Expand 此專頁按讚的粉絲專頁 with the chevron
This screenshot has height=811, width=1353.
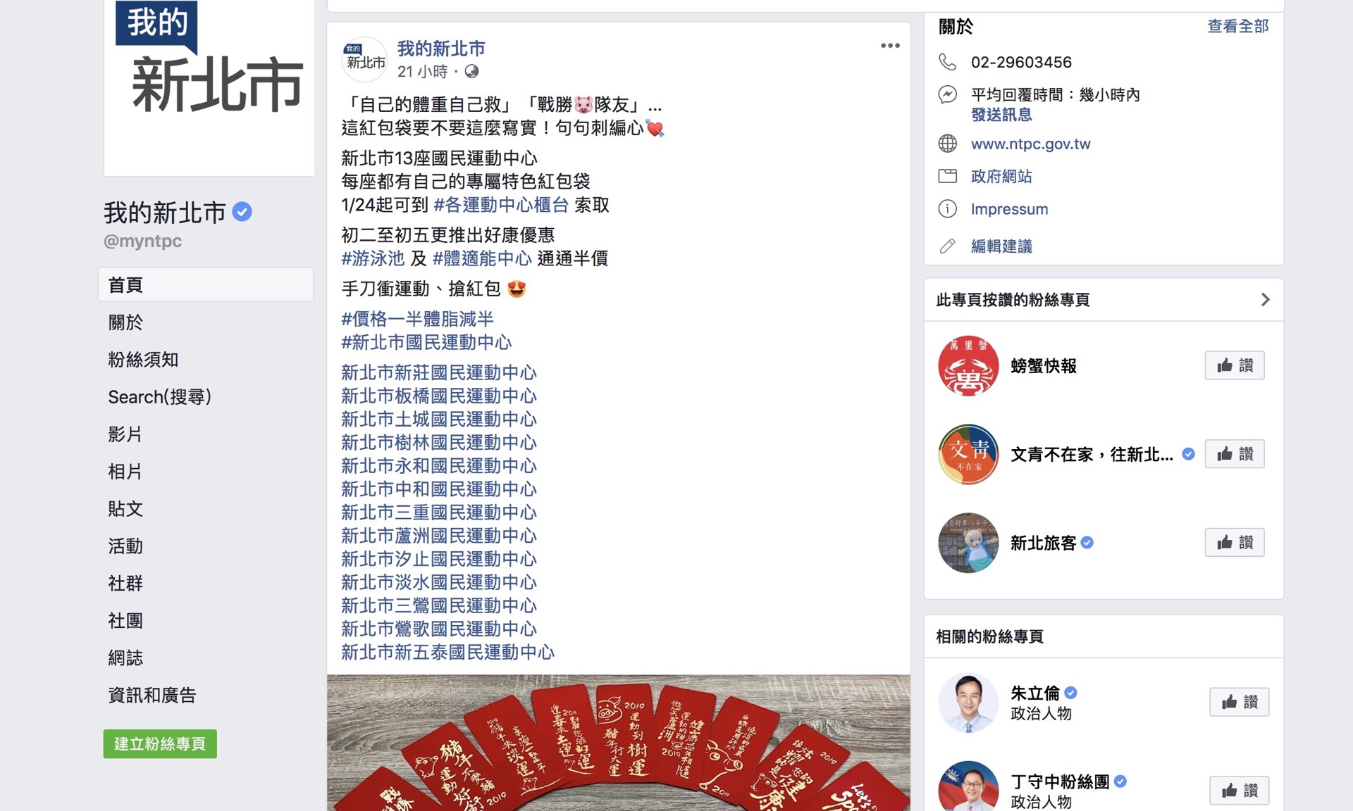[x=1265, y=300]
